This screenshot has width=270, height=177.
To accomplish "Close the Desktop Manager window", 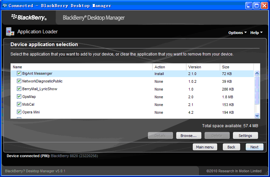I will coord(264,6).
